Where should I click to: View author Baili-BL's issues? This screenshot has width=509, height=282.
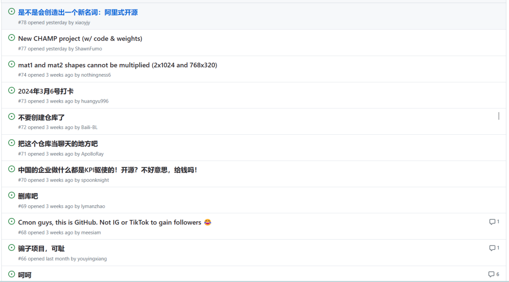(x=89, y=128)
